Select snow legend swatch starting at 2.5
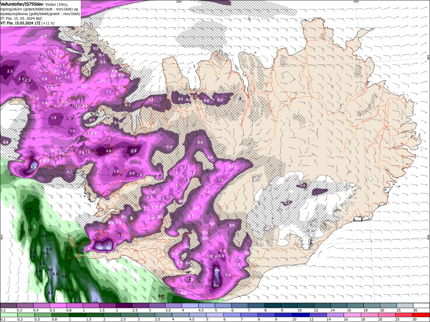The height and width of the screenshot is (322, 430). coord(140,306)
